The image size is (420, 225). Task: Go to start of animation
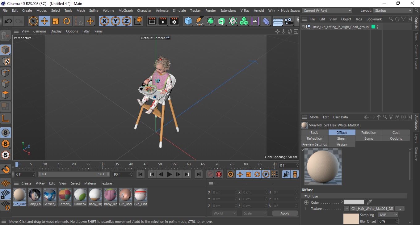pos(141,174)
